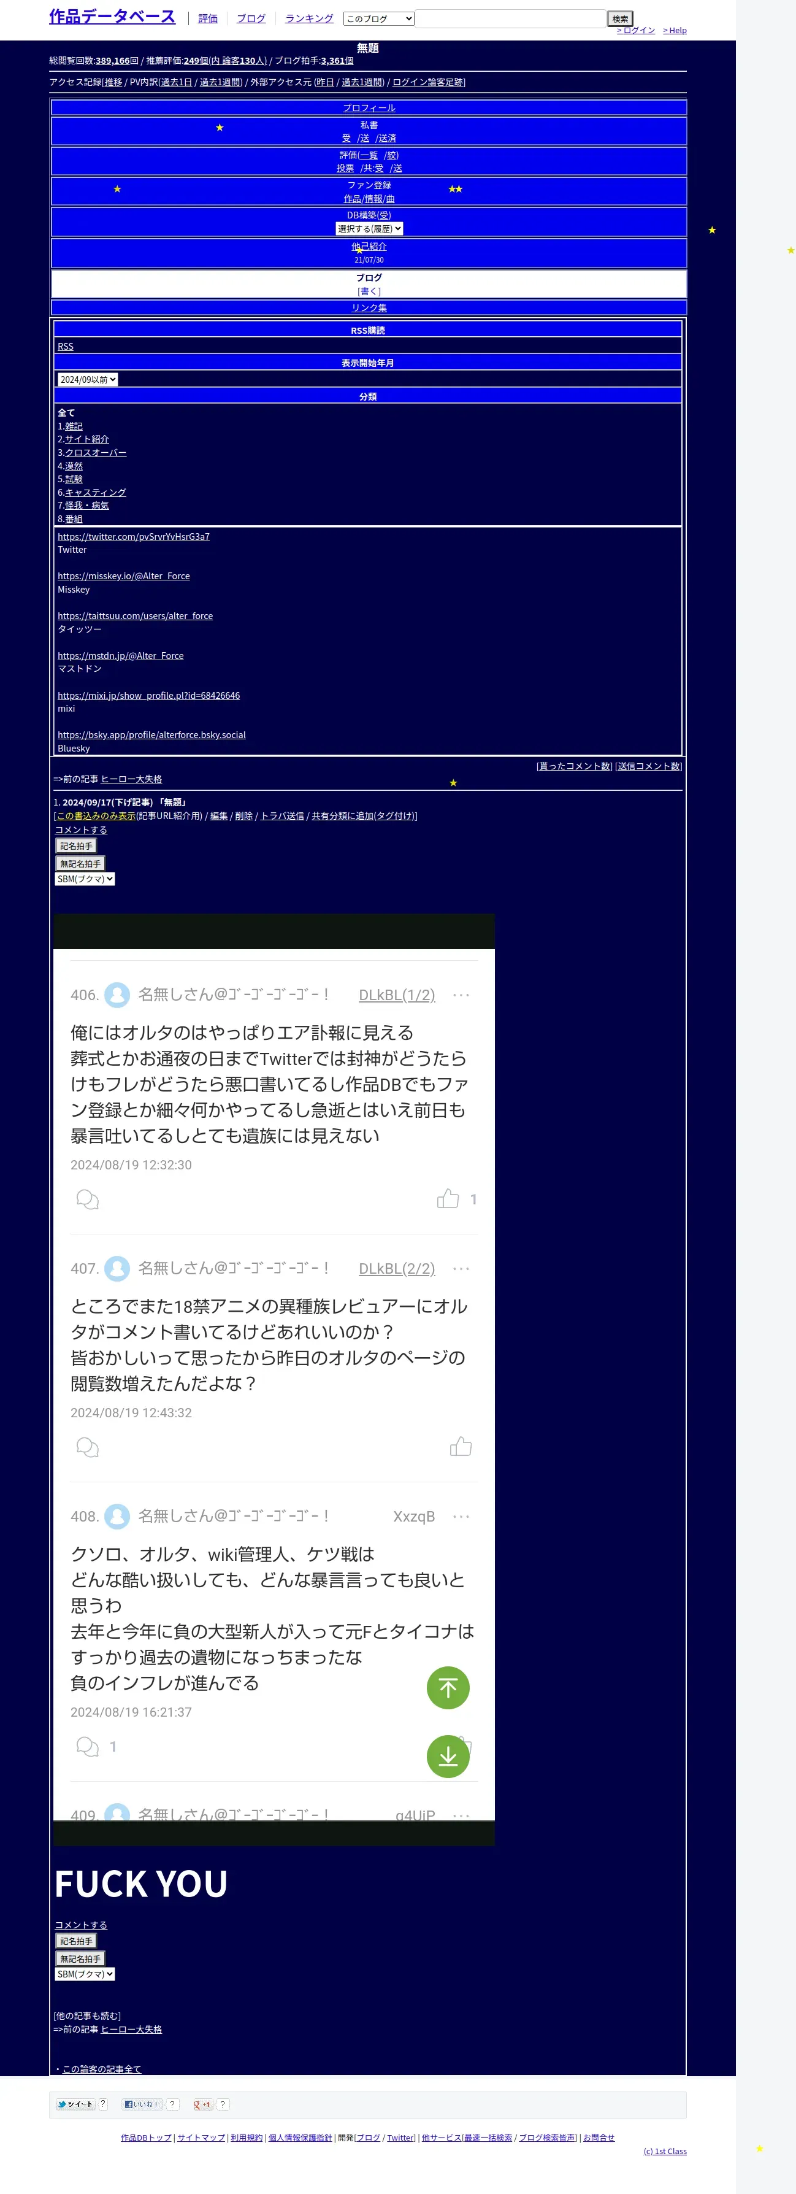Click the reply bubble icon on comment 407
Image resolution: width=796 pixels, height=2194 pixels.
pos(88,1447)
